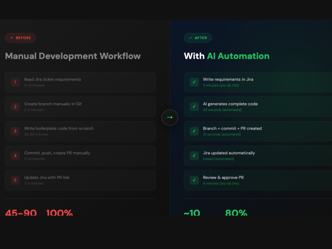Click the red 100% statistic
This screenshot has height=249, width=332.
[59, 212]
